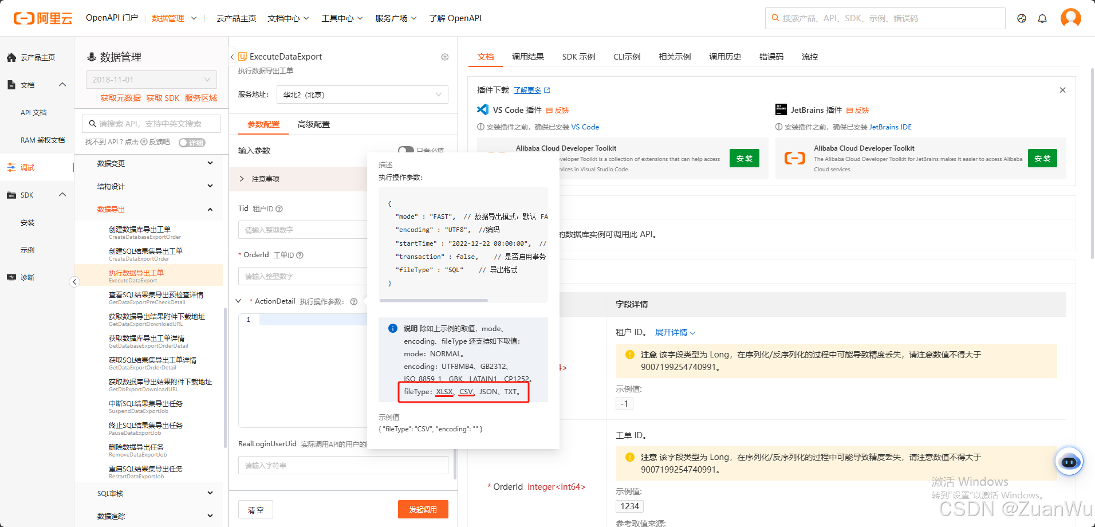The image size is (1095, 527).
Task: Collapse the ActionDetail parameter
Action: pyautogui.click(x=239, y=301)
